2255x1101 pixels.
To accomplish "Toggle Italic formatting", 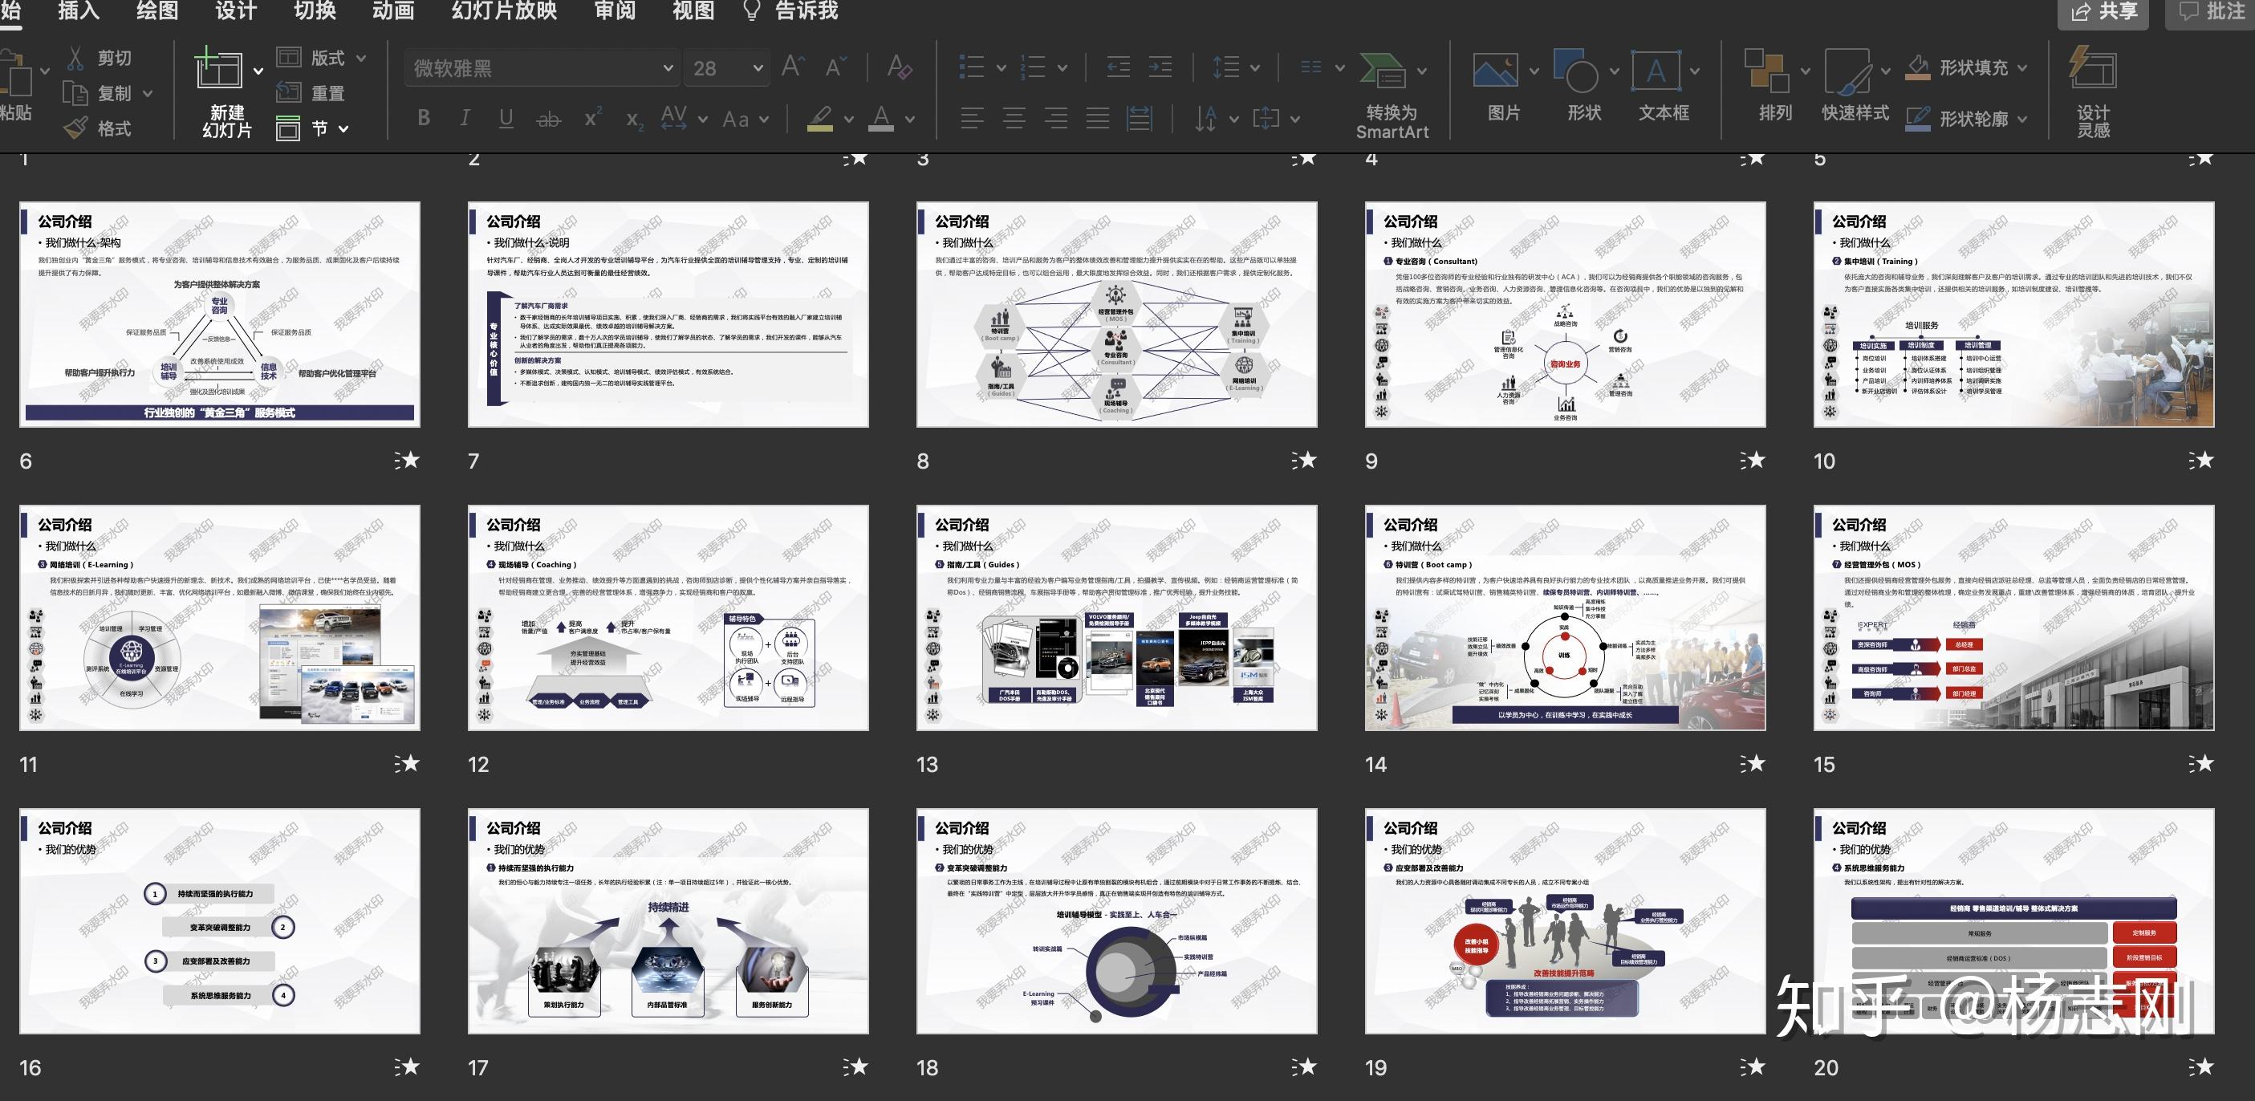I will pyautogui.click(x=465, y=118).
